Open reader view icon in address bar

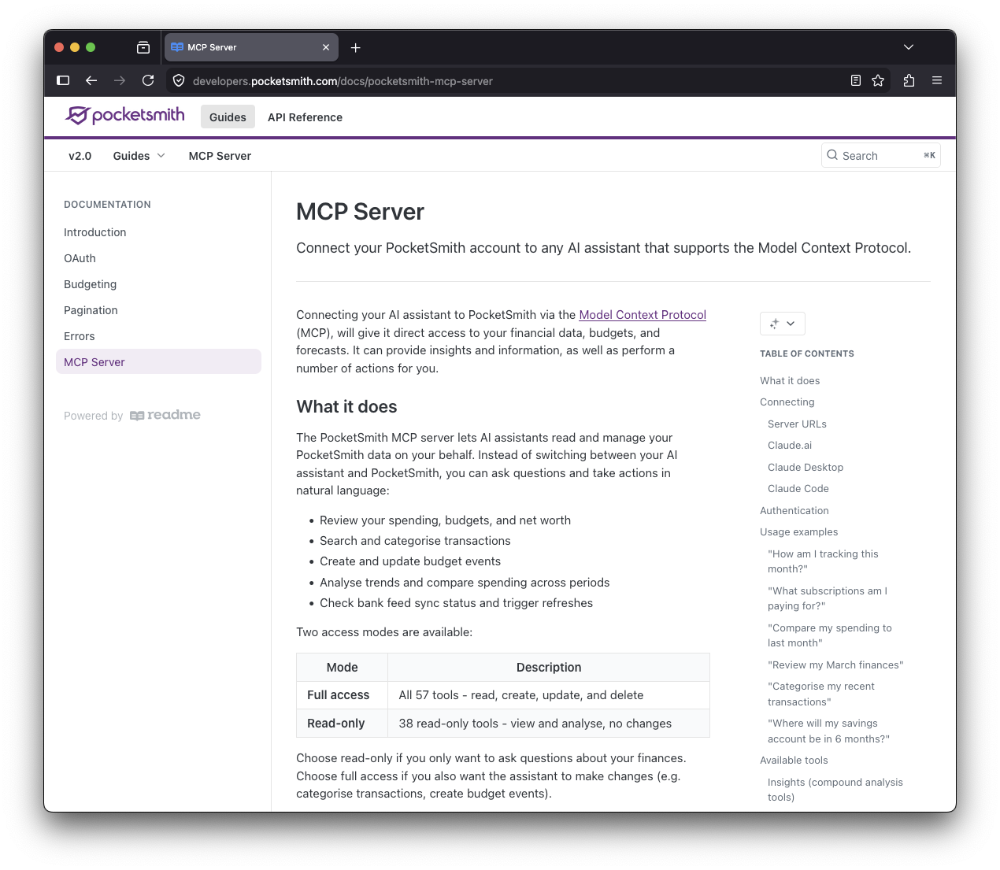[x=856, y=80]
